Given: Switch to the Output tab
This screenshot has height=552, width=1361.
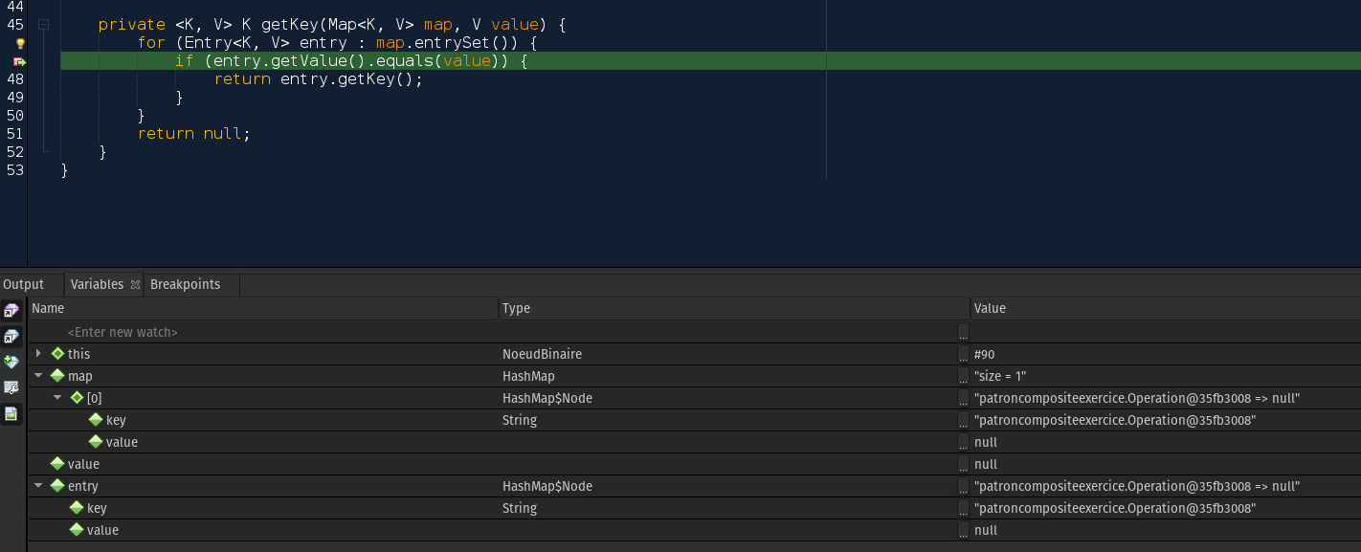Looking at the screenshot, I should tap(24, 285).
